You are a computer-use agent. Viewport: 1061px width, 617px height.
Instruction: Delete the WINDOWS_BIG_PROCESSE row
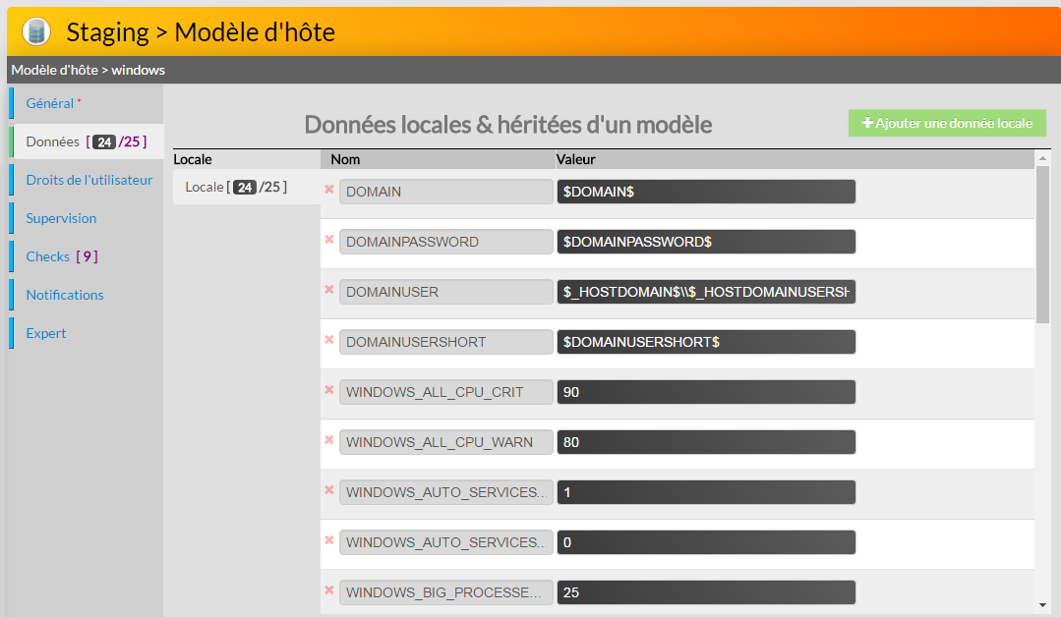pyautogui.click(x=329, y=590)
